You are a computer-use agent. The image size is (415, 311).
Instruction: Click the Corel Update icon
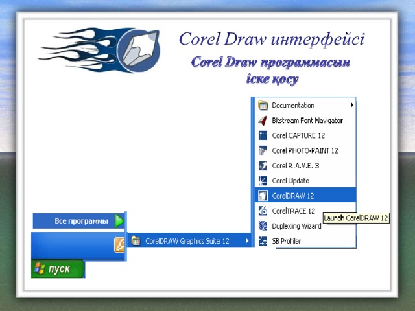tap(263, 181)
